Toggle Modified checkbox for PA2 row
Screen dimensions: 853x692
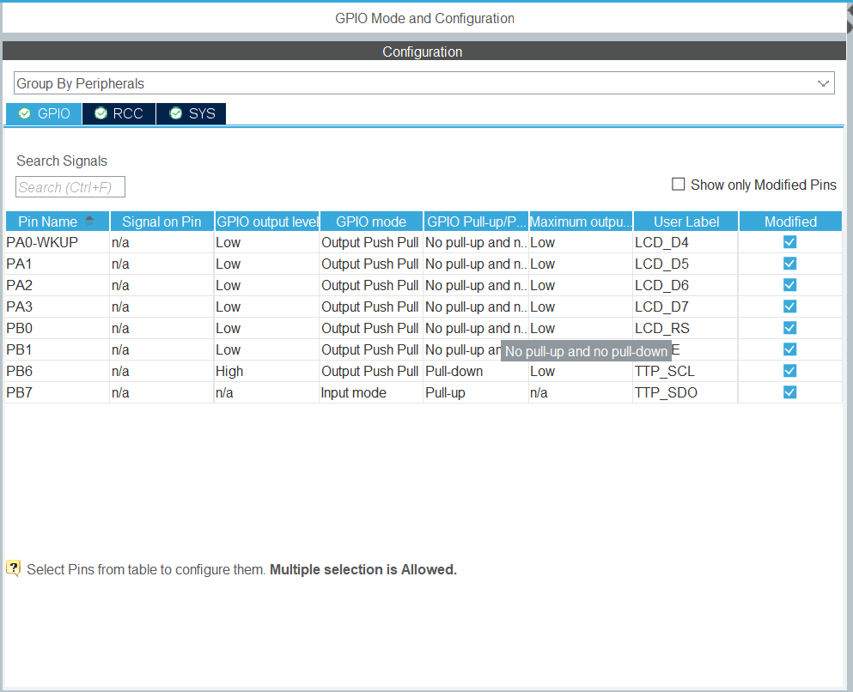click(790, 285)
